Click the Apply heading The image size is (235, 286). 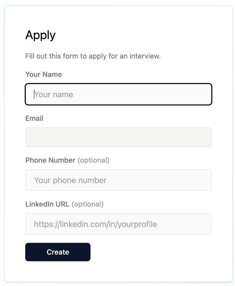[x=40, y=35]
